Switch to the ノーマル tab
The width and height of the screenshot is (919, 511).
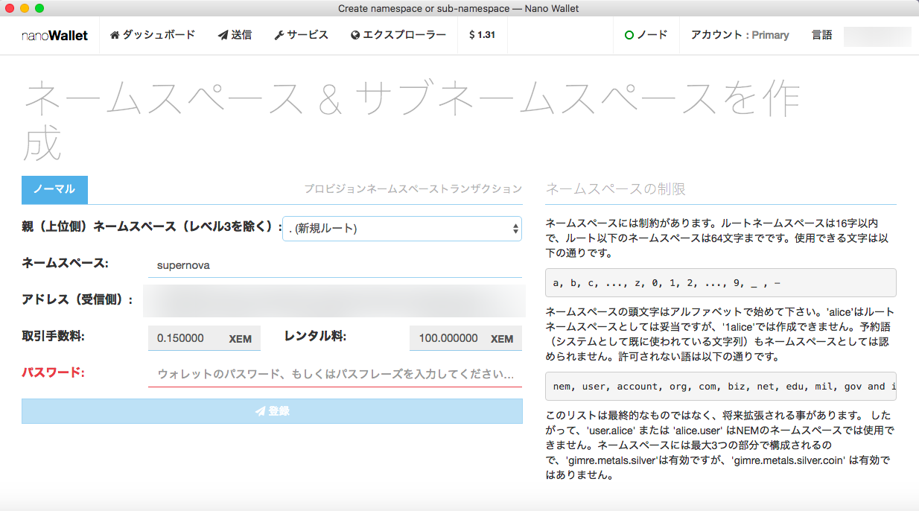point(54,190)
